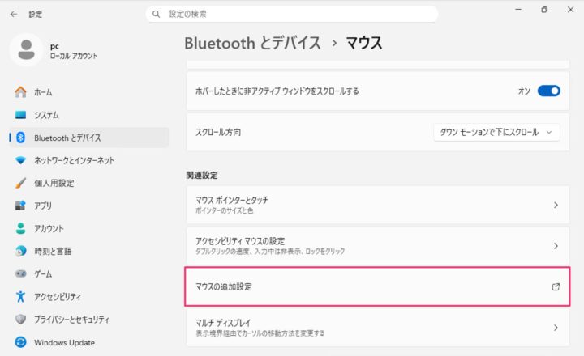Open the Windows Update icon

[20, 342]
